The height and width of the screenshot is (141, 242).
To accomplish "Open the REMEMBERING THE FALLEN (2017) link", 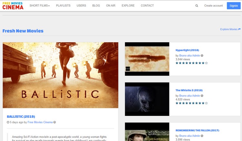I will [x=197, y=130].
